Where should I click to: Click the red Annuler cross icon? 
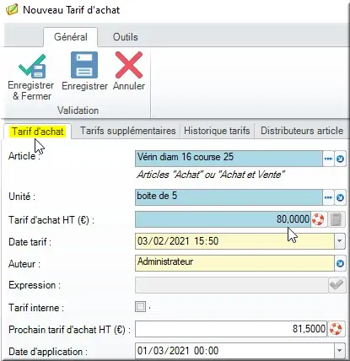pos(129,65)
